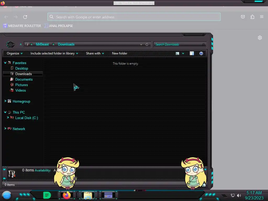Open the Organize menu
The height and width of the screenshot is (201, 268).
click(x=15, y=53)
